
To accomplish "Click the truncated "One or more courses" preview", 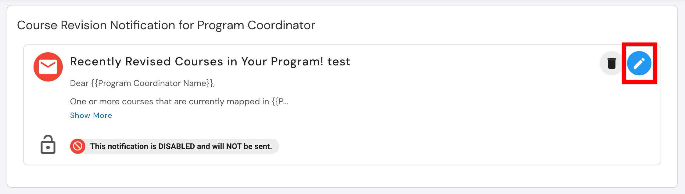I will tap(179, 102).
